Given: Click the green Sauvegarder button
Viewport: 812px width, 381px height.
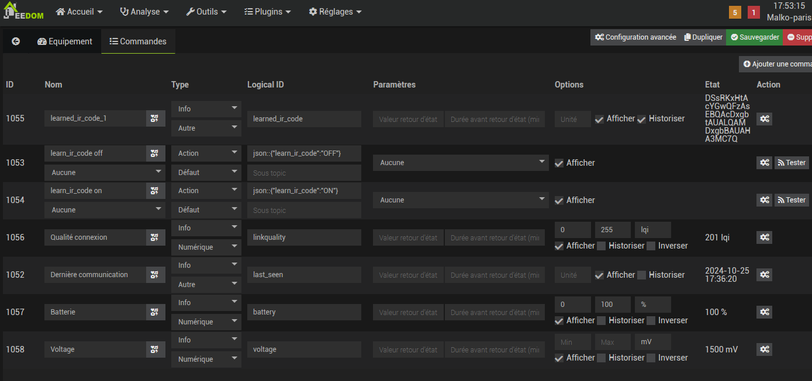Looking at the screenshot, I should [754, 37].
